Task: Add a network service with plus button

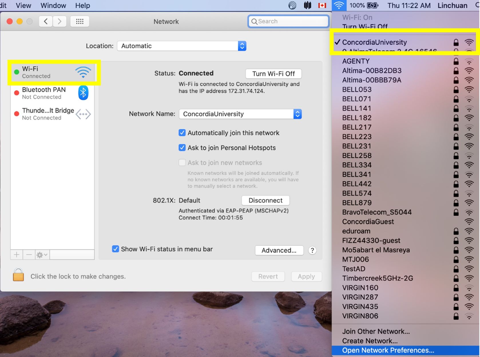Action: pyautogui.click(x=17, y=254)
